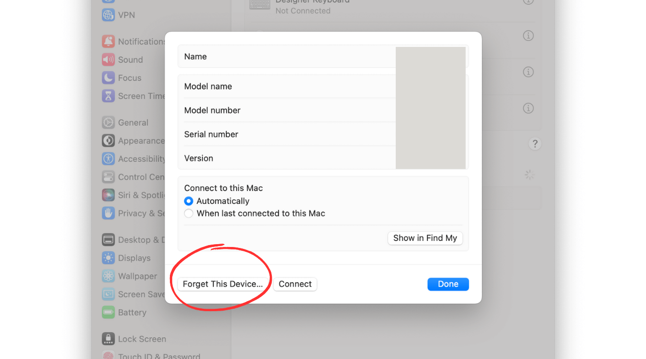The height and width of the screenshot is (359, 646).
Task: Click the Wallpaper sidebar icon
Action: 108,276
